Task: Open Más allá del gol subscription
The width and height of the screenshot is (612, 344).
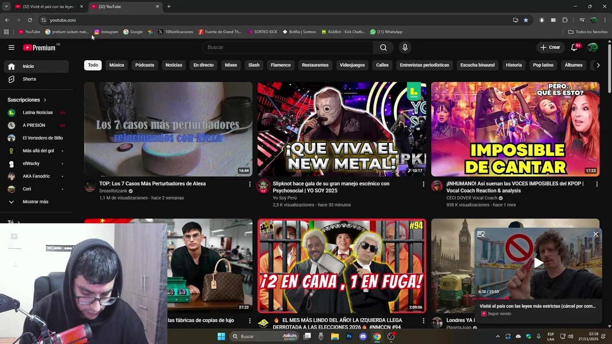Action: 36,150
